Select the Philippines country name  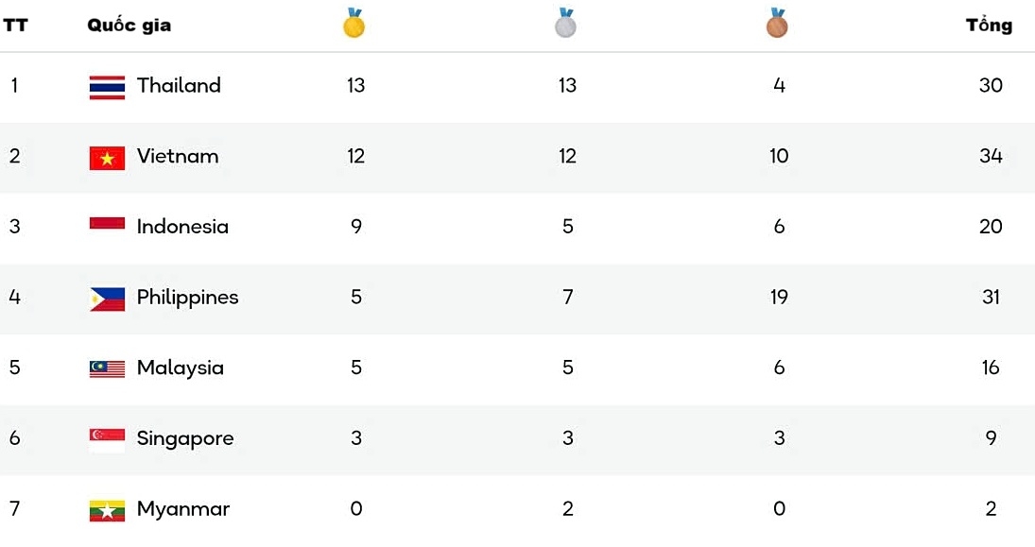(x=187, y=298)
